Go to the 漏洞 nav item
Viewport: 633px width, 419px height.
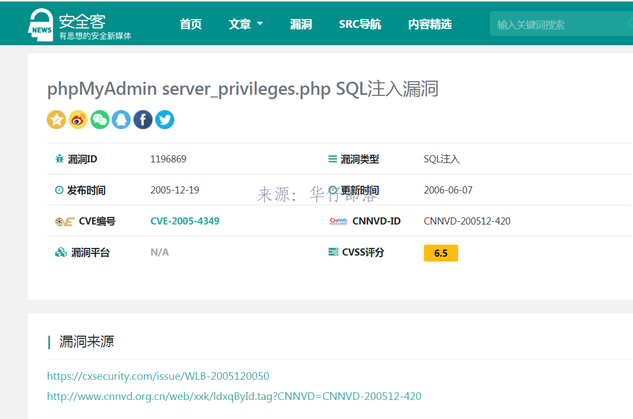click(x=301, y=24)
